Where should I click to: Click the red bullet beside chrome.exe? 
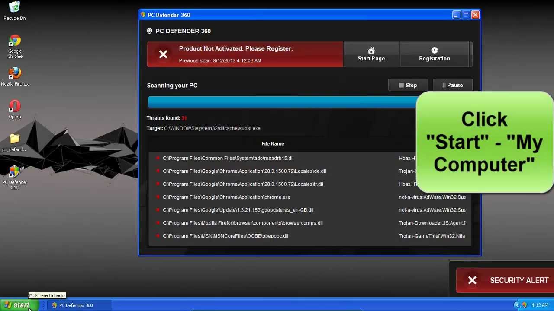point(158,197)
